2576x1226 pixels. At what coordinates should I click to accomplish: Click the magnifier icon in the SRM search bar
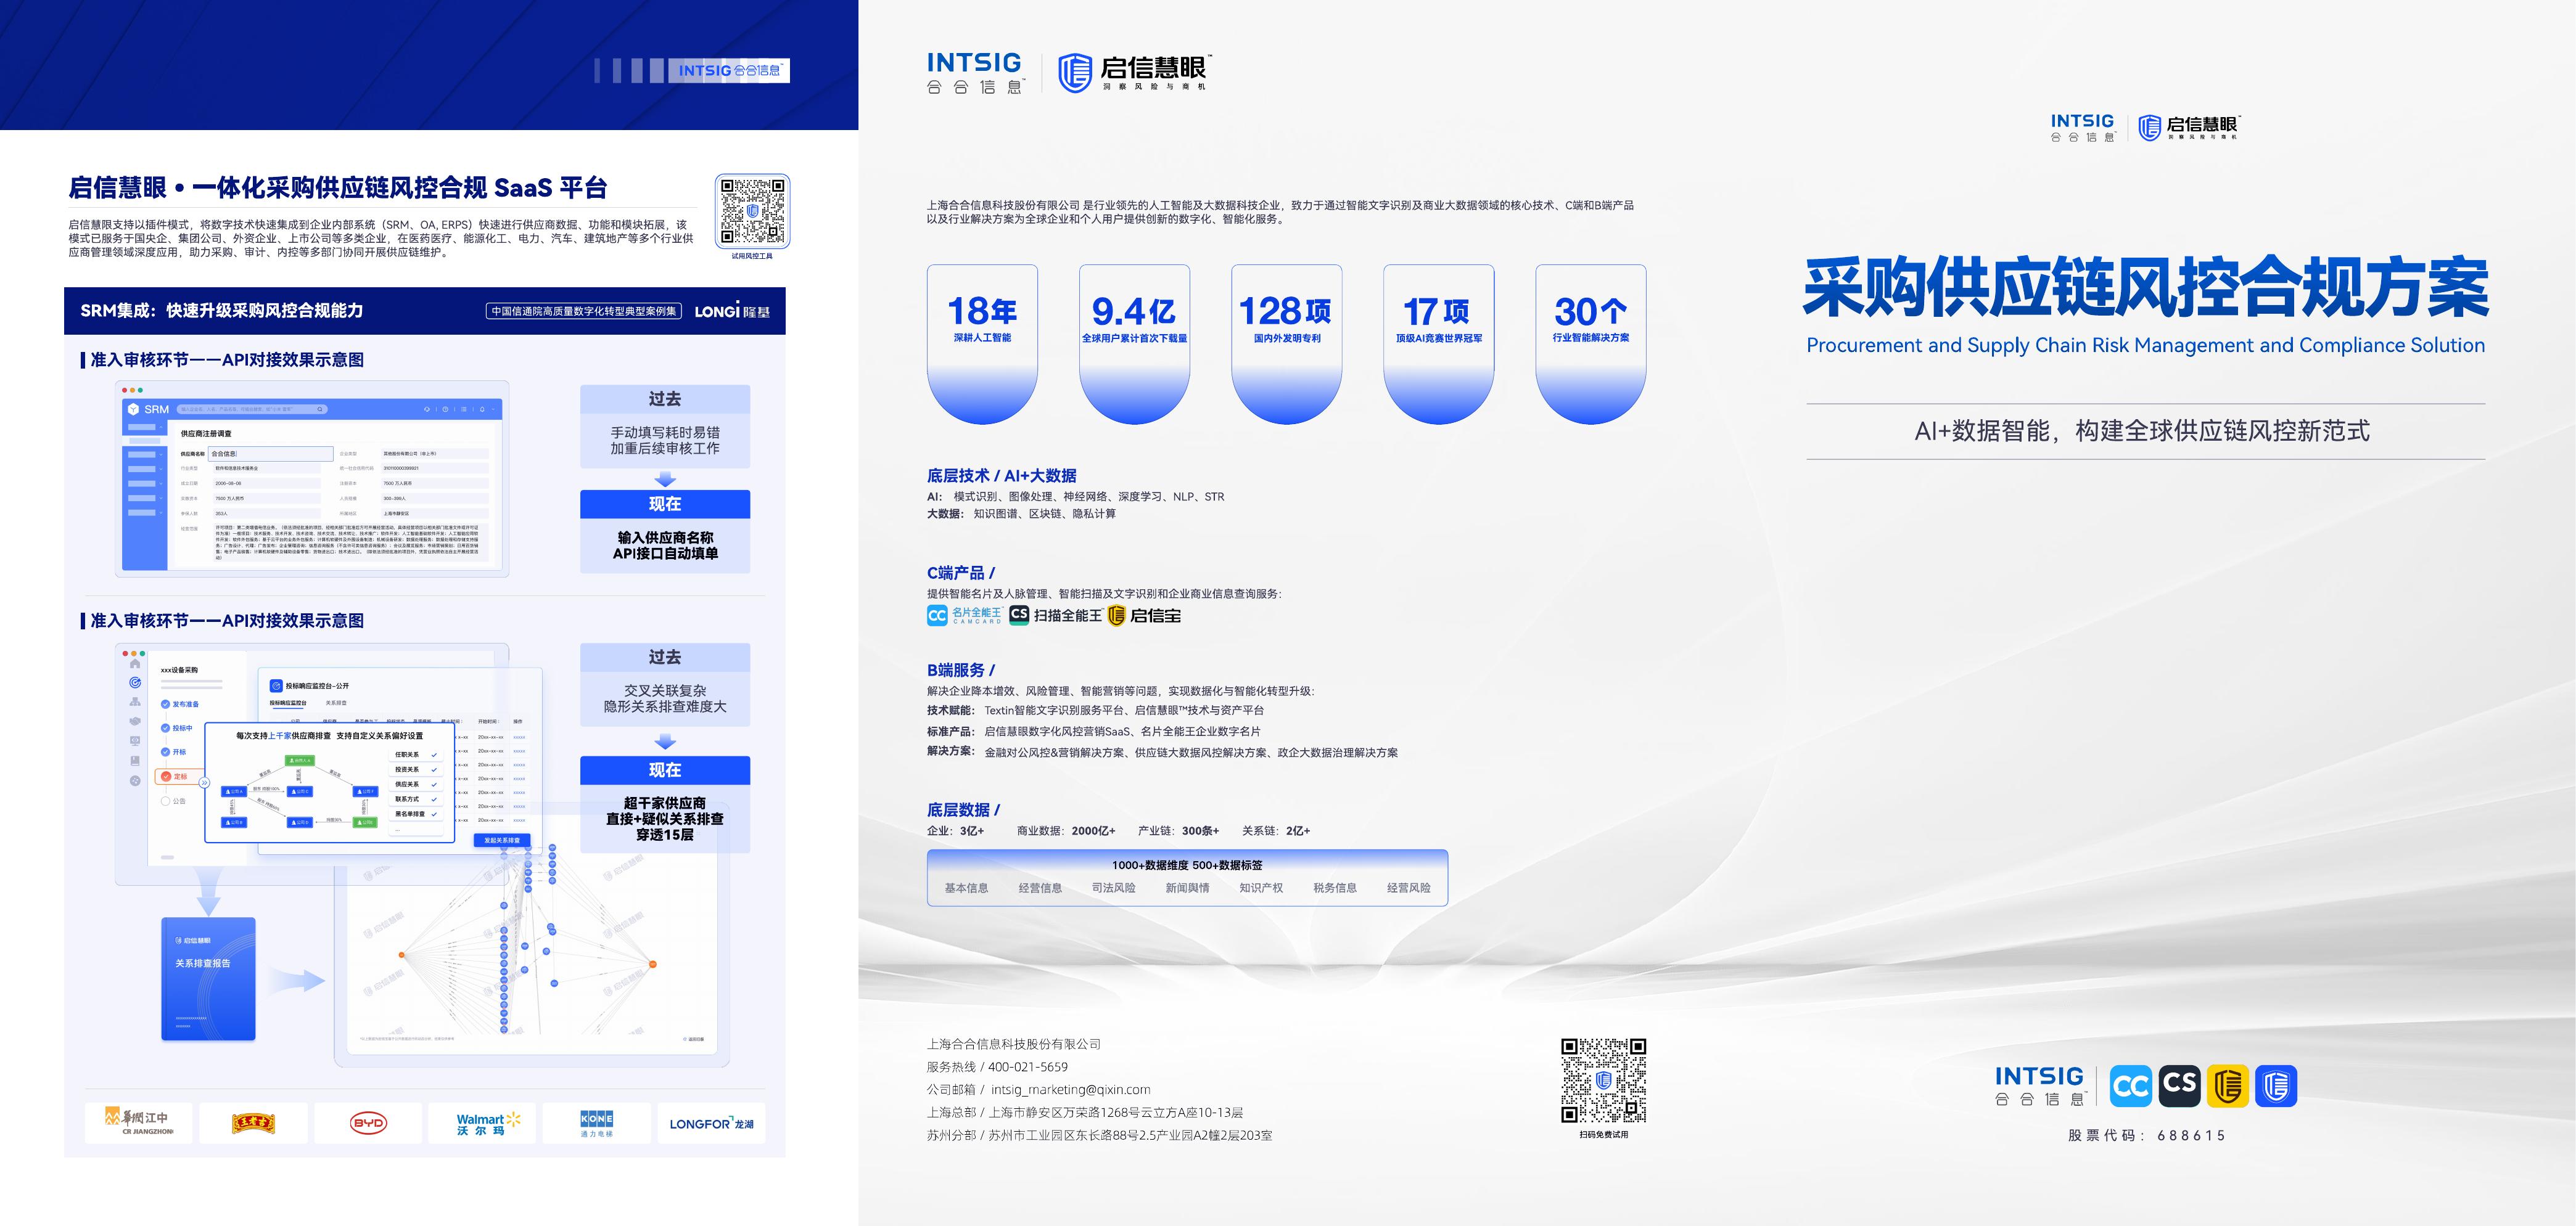[x=320, y=410]
